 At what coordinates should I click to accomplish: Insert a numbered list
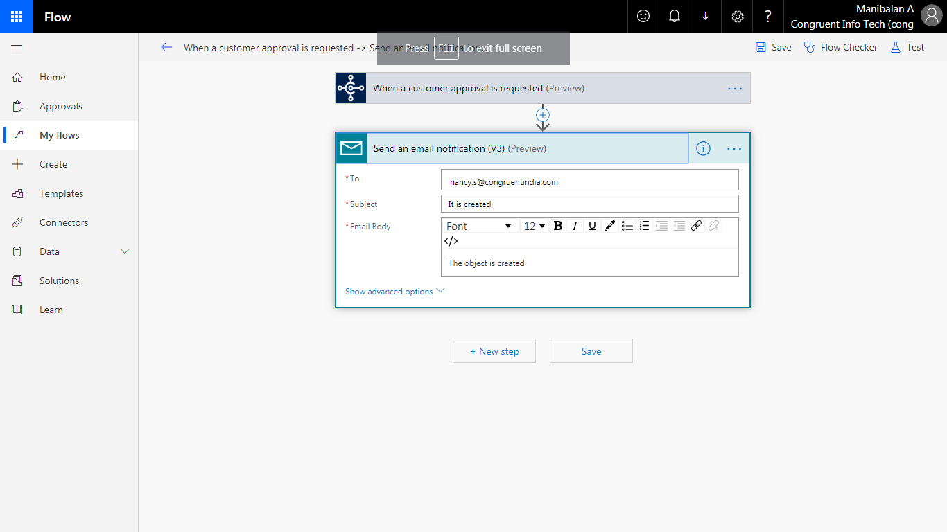(x=645, y=226)
